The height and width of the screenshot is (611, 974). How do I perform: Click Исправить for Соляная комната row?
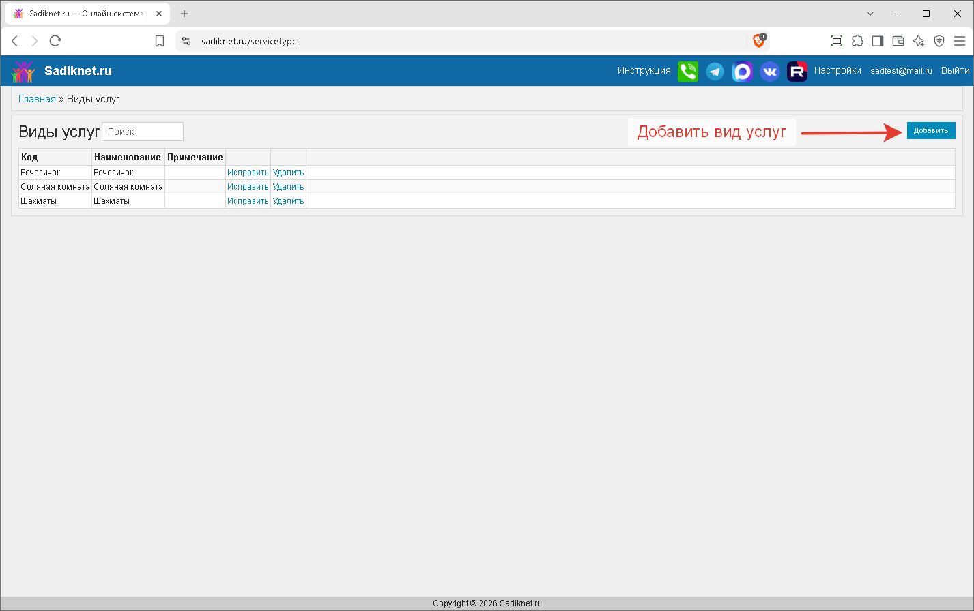pos(248,187)
